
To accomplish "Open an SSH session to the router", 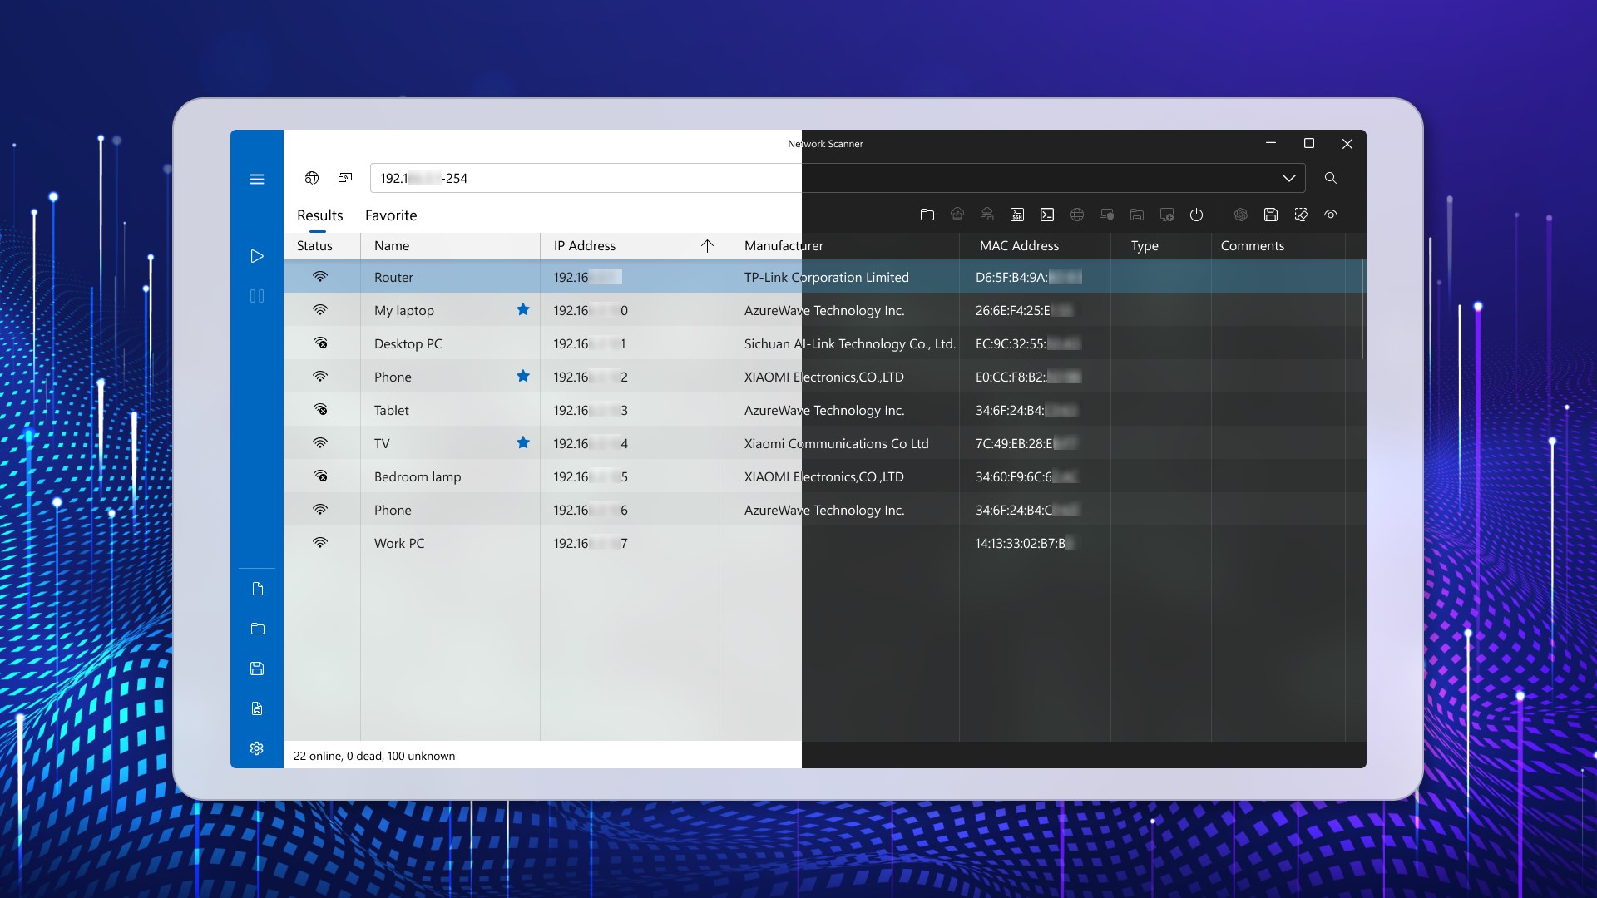I will coord(1016,215).
